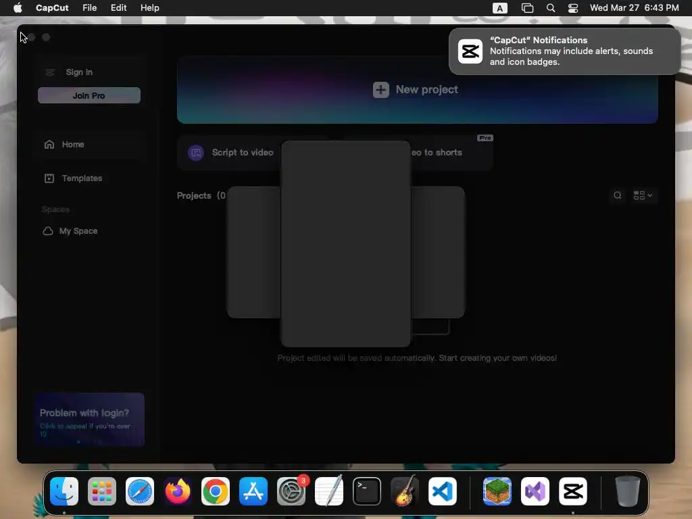Open Safari in the Dock
This screenshot has width=692, height=519.
point(140,491)
